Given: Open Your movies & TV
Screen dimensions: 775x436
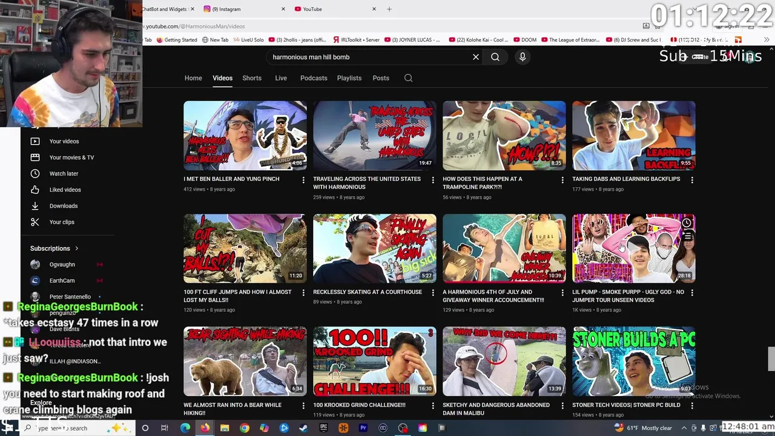Looking at the screenshot, I should (x=71, y=157).
